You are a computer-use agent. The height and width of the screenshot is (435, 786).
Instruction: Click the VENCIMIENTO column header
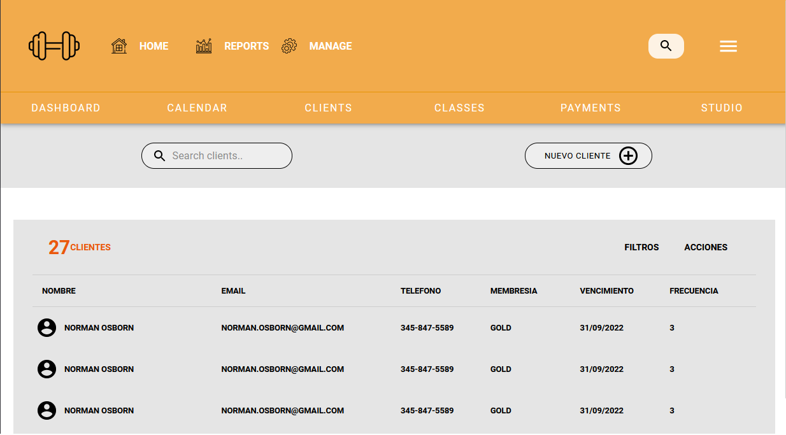[607, 291]
